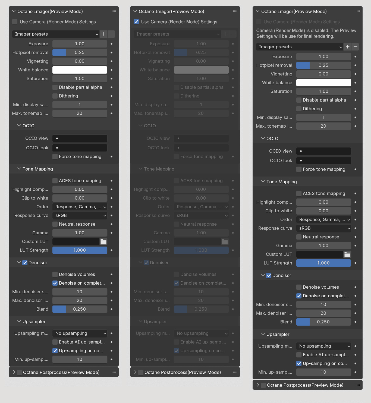Click the animate dot beside Dithering, right panel
This screenshot has height=403, width=371.
point(356,109)
